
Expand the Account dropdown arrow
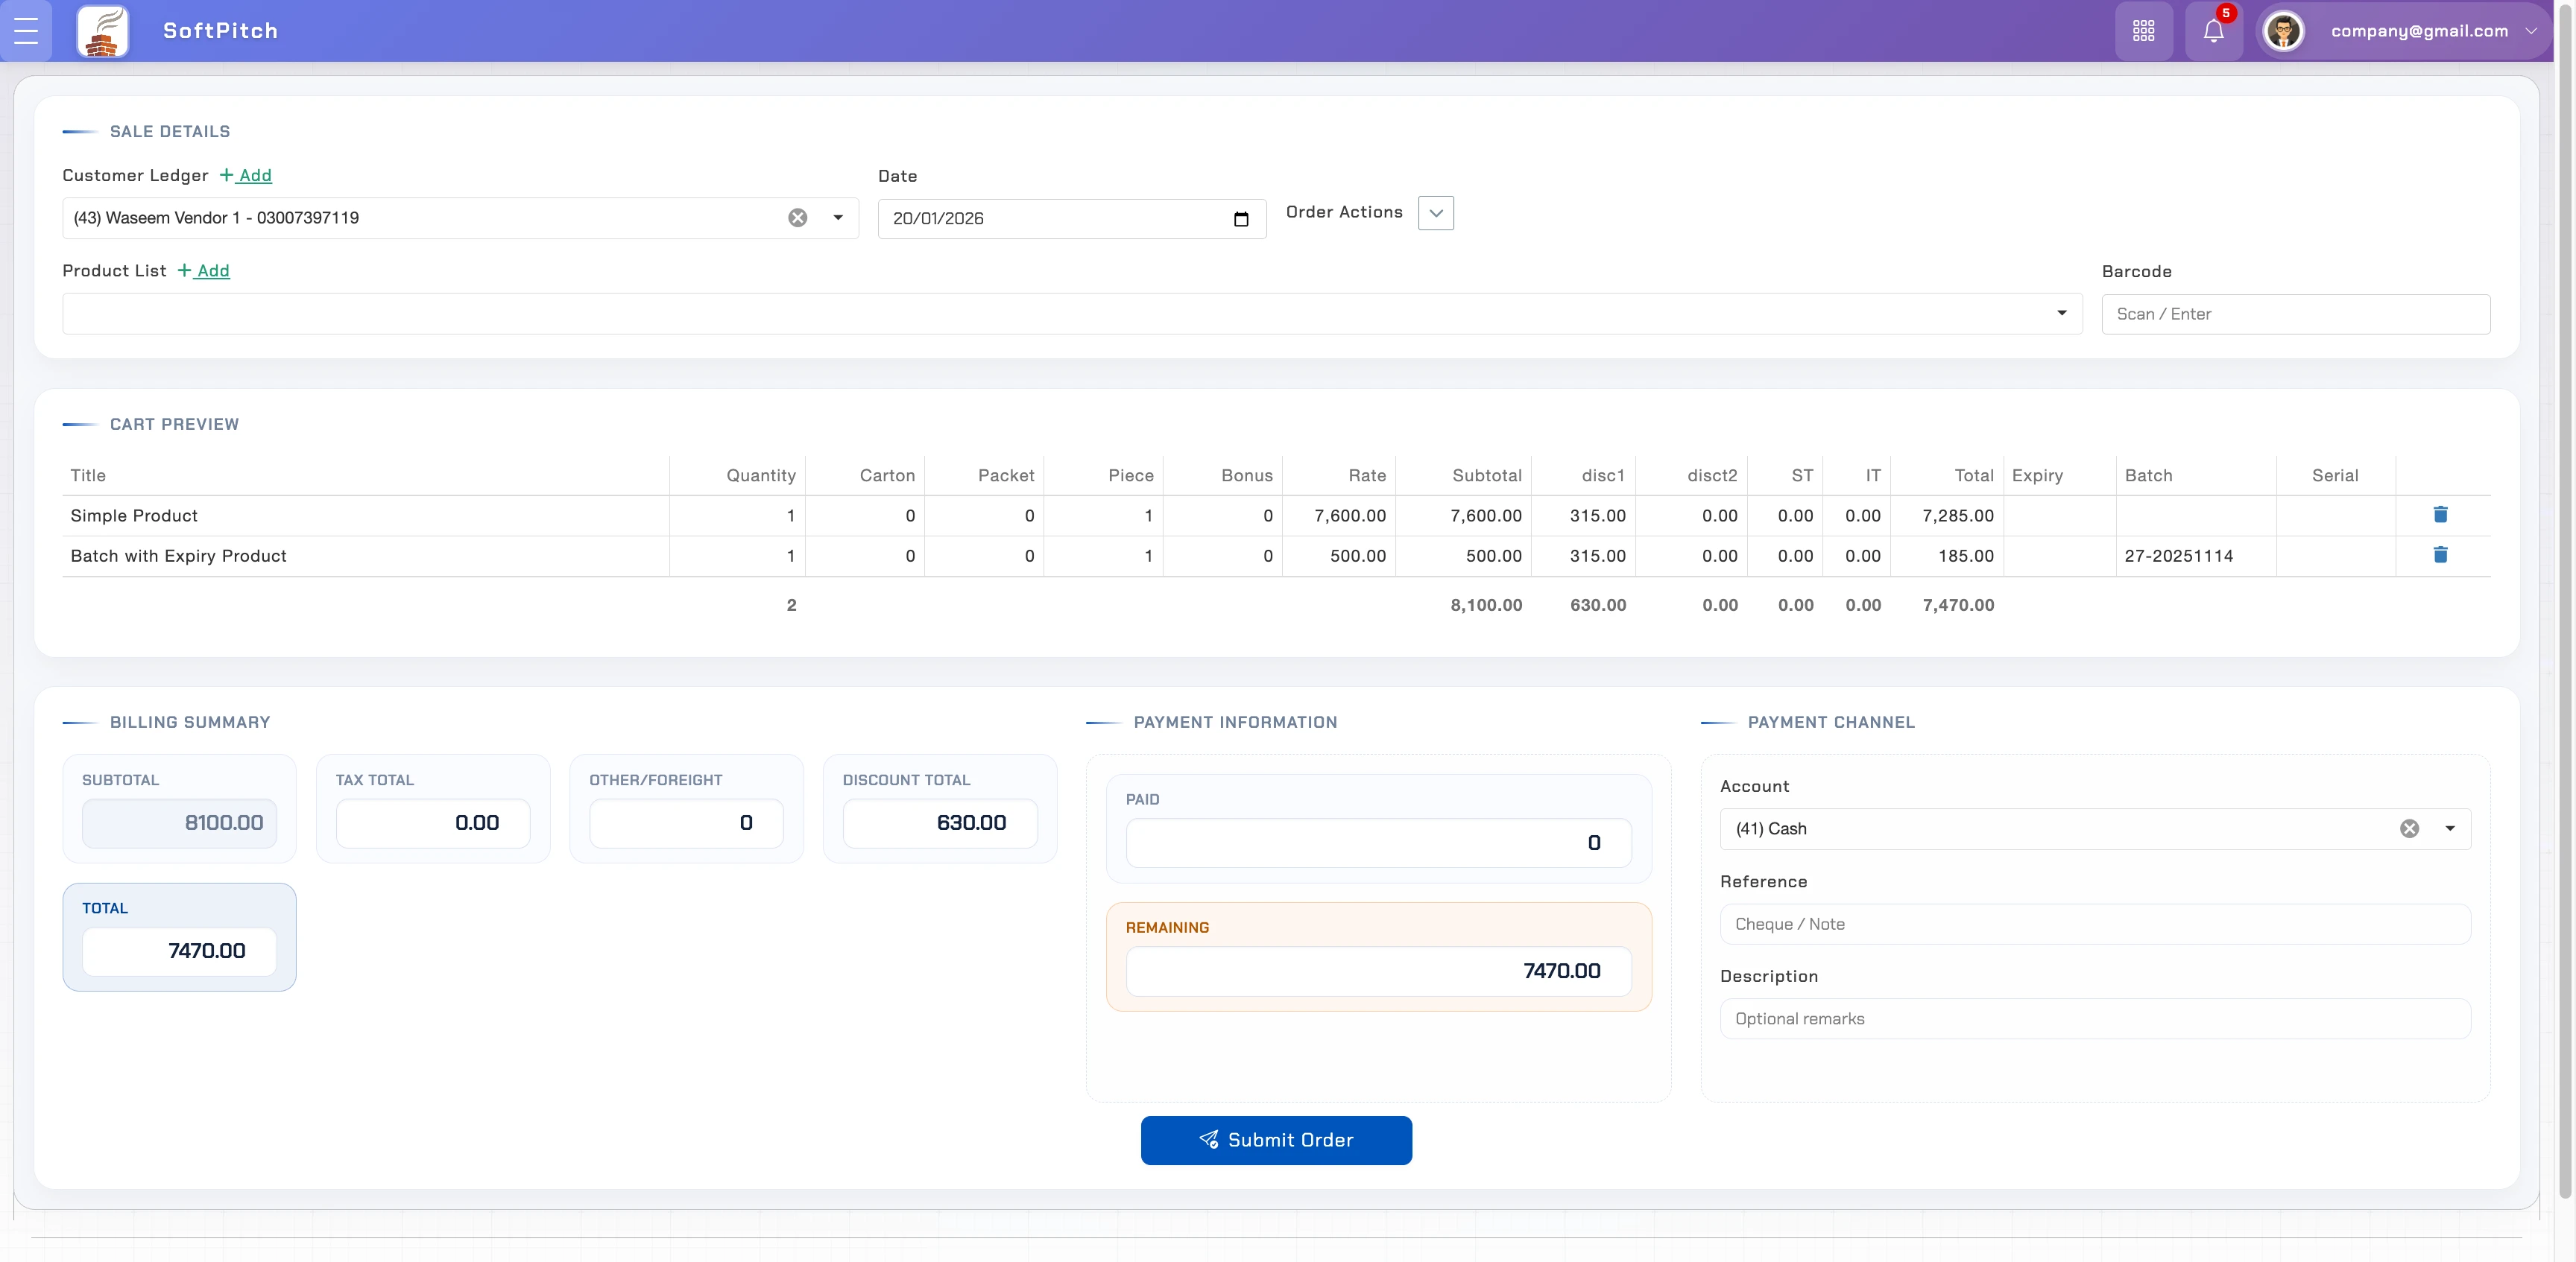2450,828
